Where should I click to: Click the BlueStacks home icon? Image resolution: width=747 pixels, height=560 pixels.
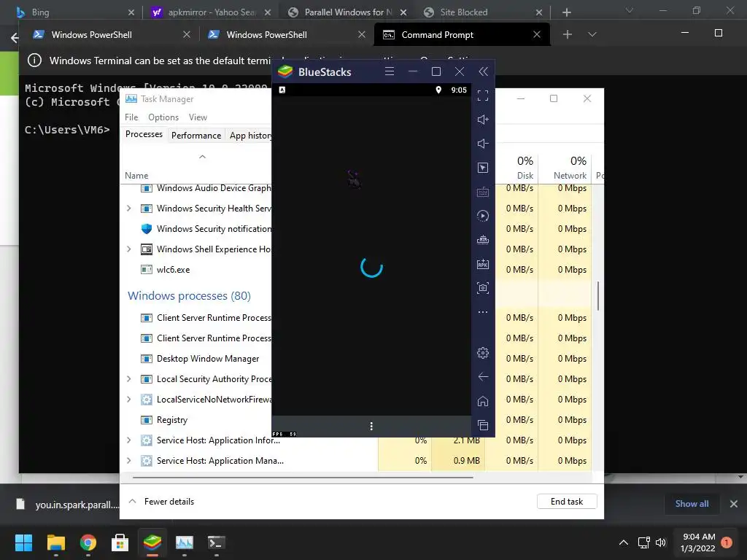[x=483, y=401]
